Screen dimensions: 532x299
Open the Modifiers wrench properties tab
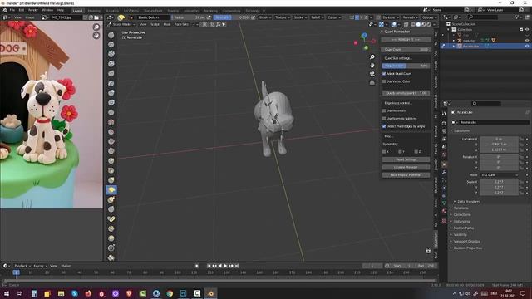click(x=444, y=173)
